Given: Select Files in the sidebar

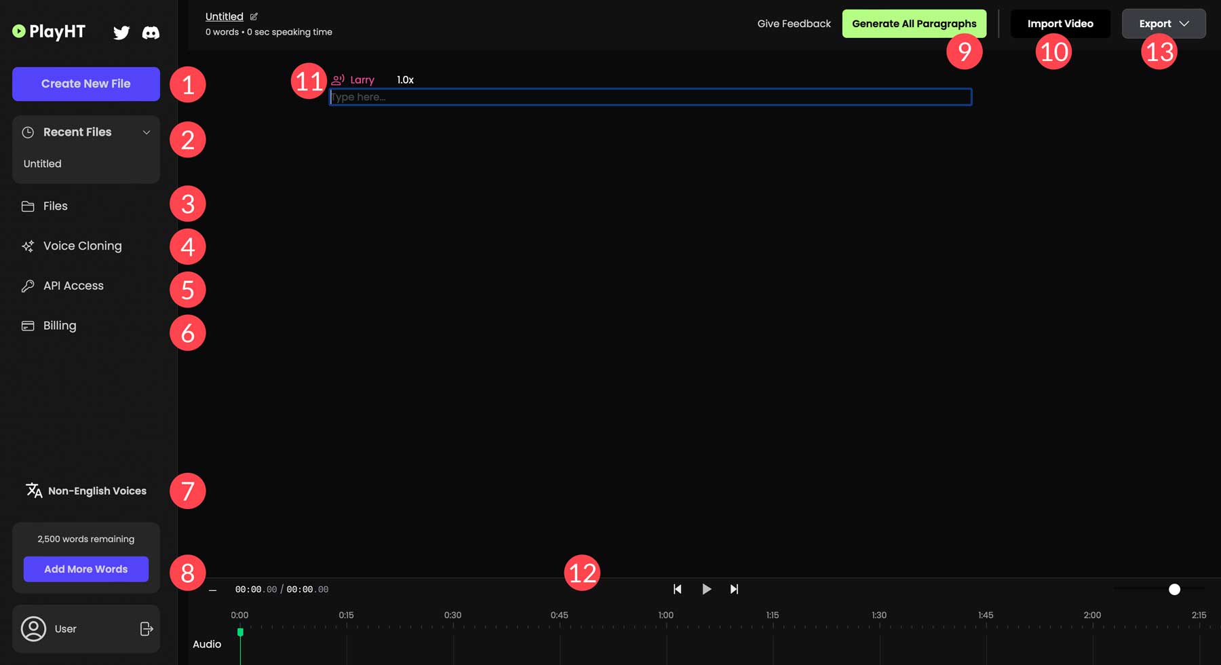Looking at the screenshot, I should point(54,206).
